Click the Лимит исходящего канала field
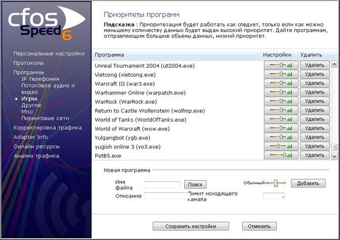This screenshot has height=240, width=340. [274, 196]
